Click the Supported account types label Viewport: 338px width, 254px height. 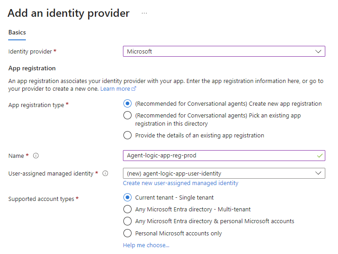41,199
